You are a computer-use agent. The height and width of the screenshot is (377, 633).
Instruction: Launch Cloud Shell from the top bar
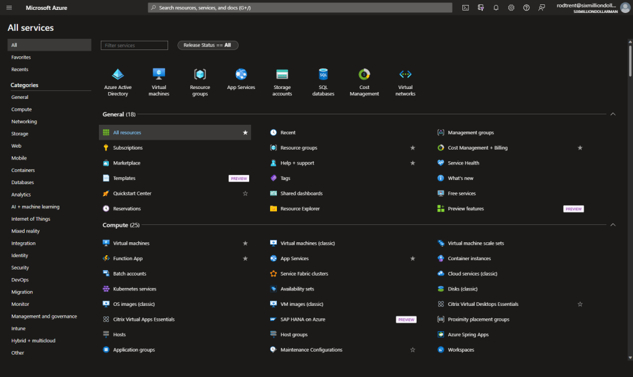[x=465, y=7]
